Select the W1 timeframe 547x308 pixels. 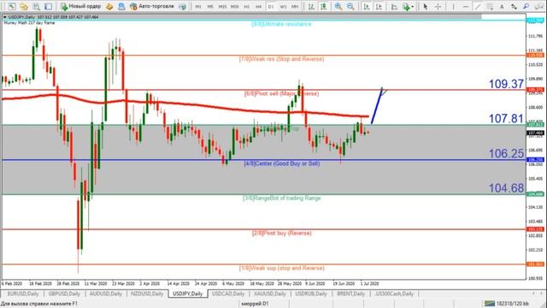(x=283, y=6)
